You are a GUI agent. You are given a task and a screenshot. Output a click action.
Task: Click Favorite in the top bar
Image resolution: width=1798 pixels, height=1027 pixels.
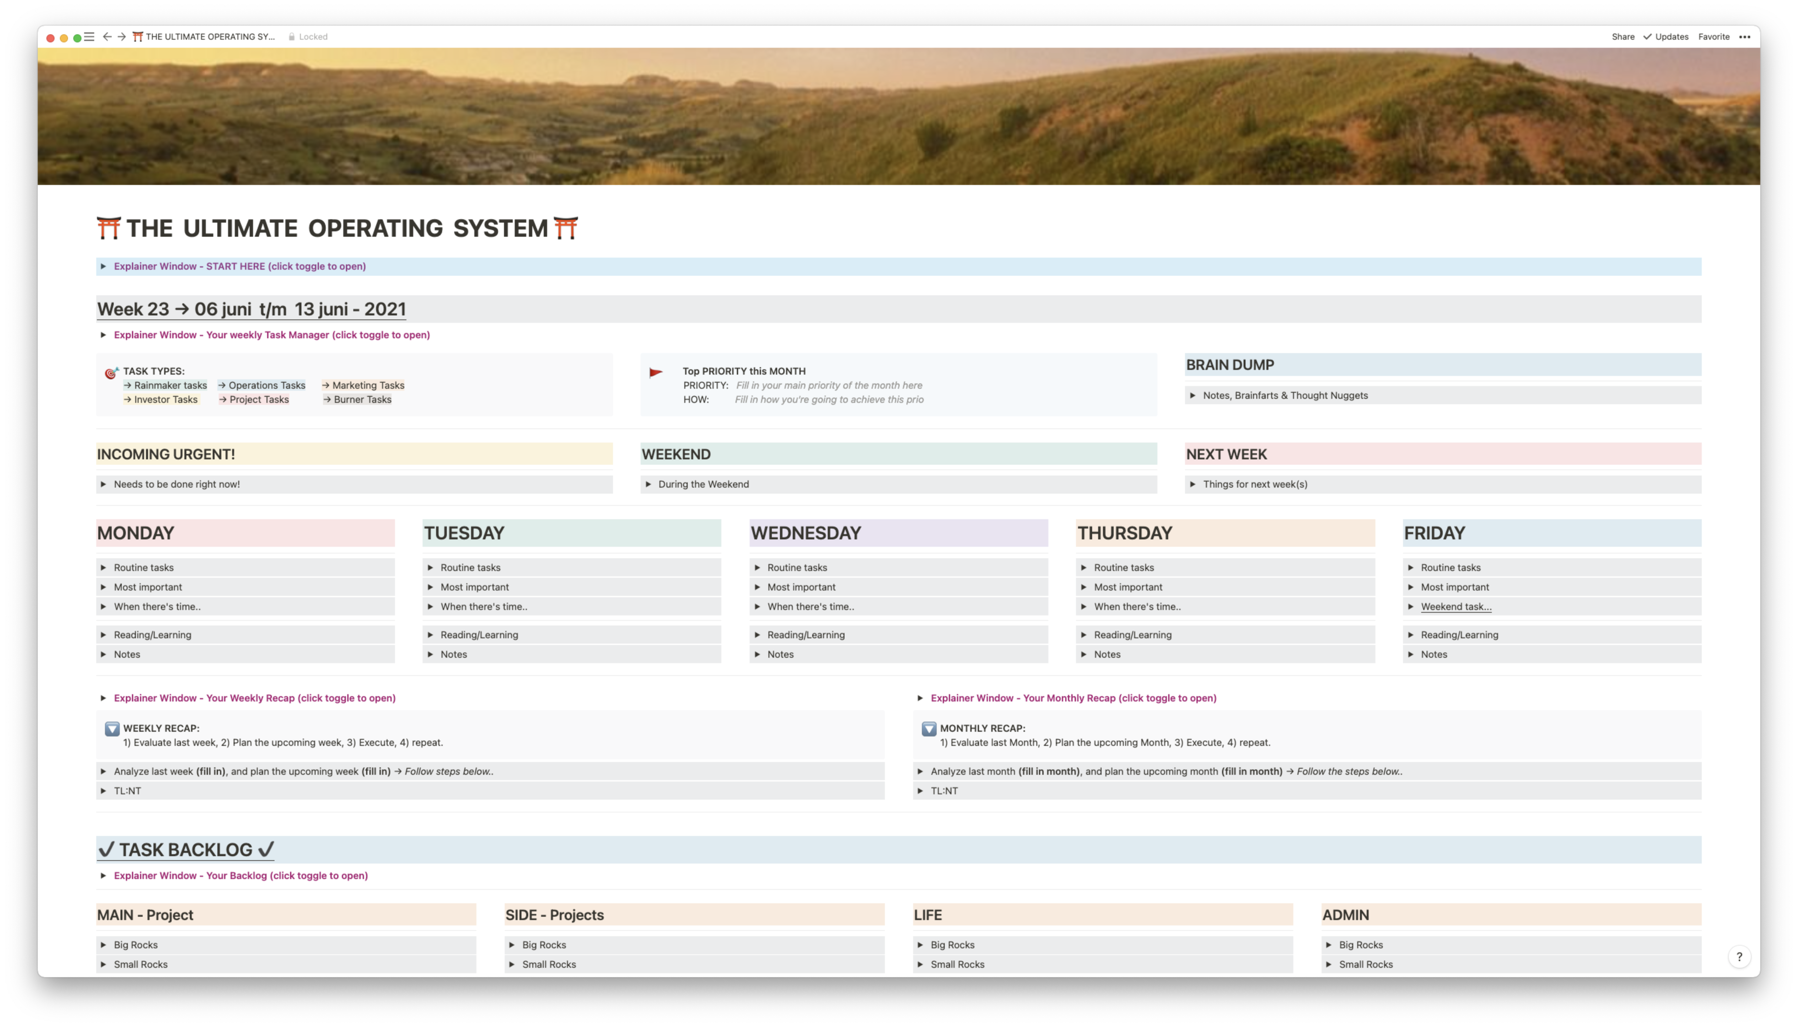coord(1713,37)
